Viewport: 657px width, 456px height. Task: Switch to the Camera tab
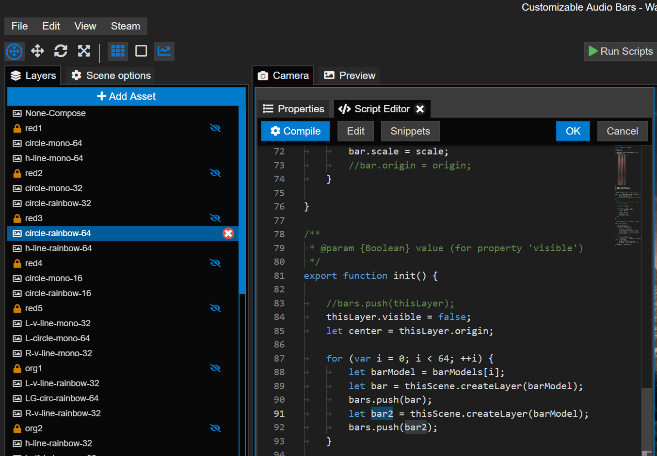(283, 76)
